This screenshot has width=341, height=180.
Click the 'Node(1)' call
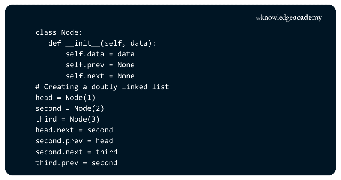pyautogui.click(x=81, y=98)
